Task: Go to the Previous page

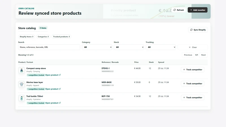Action: coord(188,55)
